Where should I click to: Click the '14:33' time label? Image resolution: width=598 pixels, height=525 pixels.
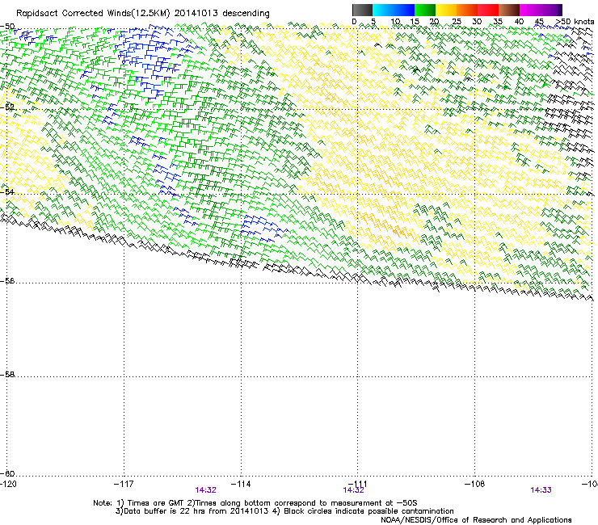[x=541, y=490]
